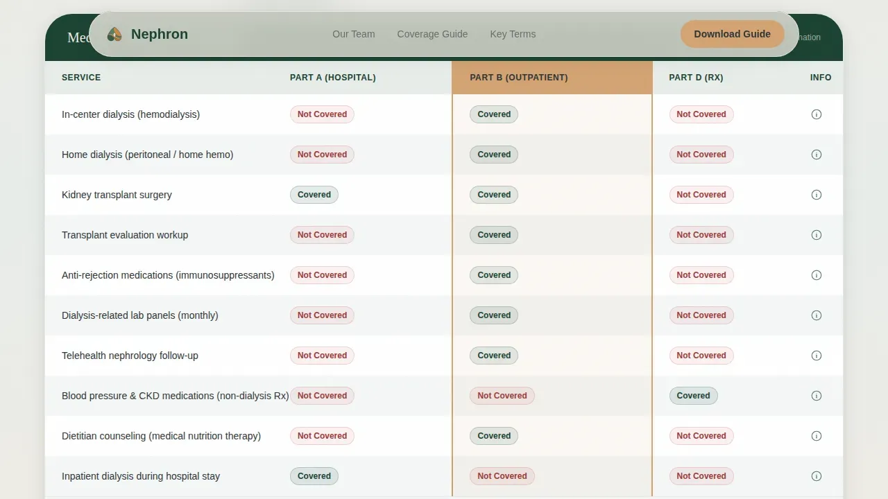View info for Dialysis-related lab panels
The width and height of the screenshot is (888, 499).
coord(817,315)
